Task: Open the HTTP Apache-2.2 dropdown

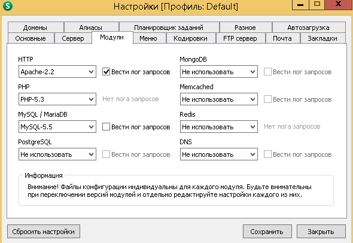Action: click(x=57, y=72)
